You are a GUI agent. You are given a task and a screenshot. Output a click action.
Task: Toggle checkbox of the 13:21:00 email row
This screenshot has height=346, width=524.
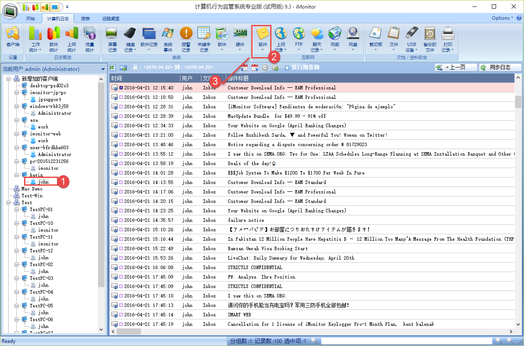pyautogui.click(x=121, y=135)
